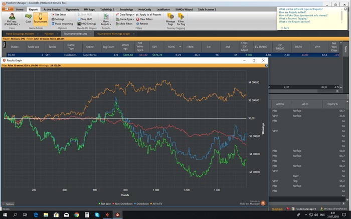
Task: Open Windows taskbar search
Action: pyautogui.click(x=15, y=215)
